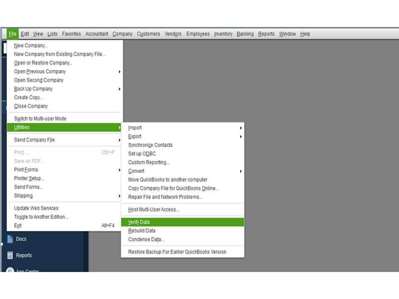The image size is (399, 299).
Task: Select Rebuild Data
Action: click(183, 230)
